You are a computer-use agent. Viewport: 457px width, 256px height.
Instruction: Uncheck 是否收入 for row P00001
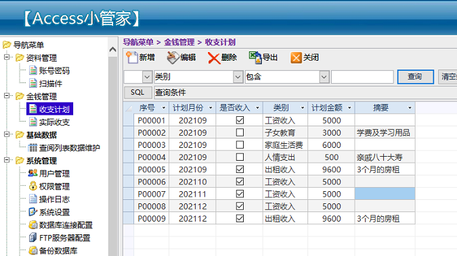click(x=240, y=120)
